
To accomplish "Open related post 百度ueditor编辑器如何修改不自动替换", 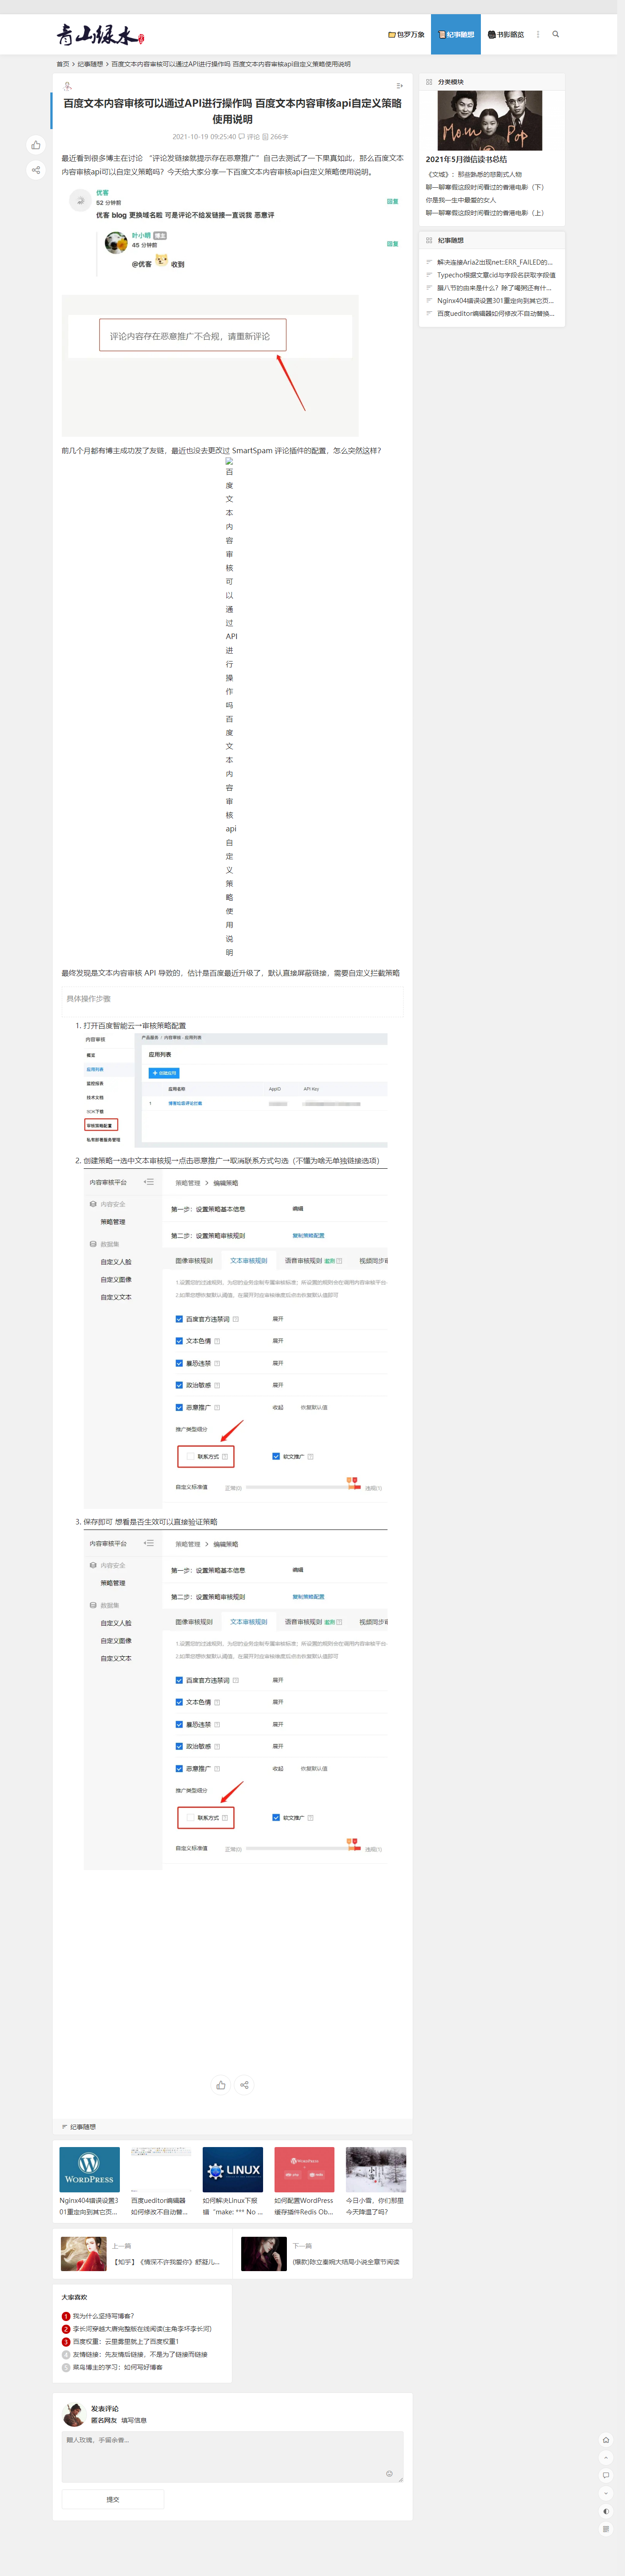I will point(160,2206).
